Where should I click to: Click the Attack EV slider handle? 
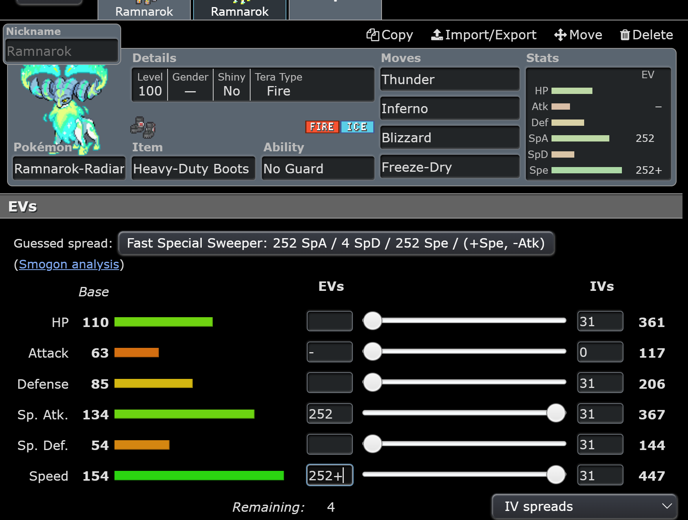point(373,351)
